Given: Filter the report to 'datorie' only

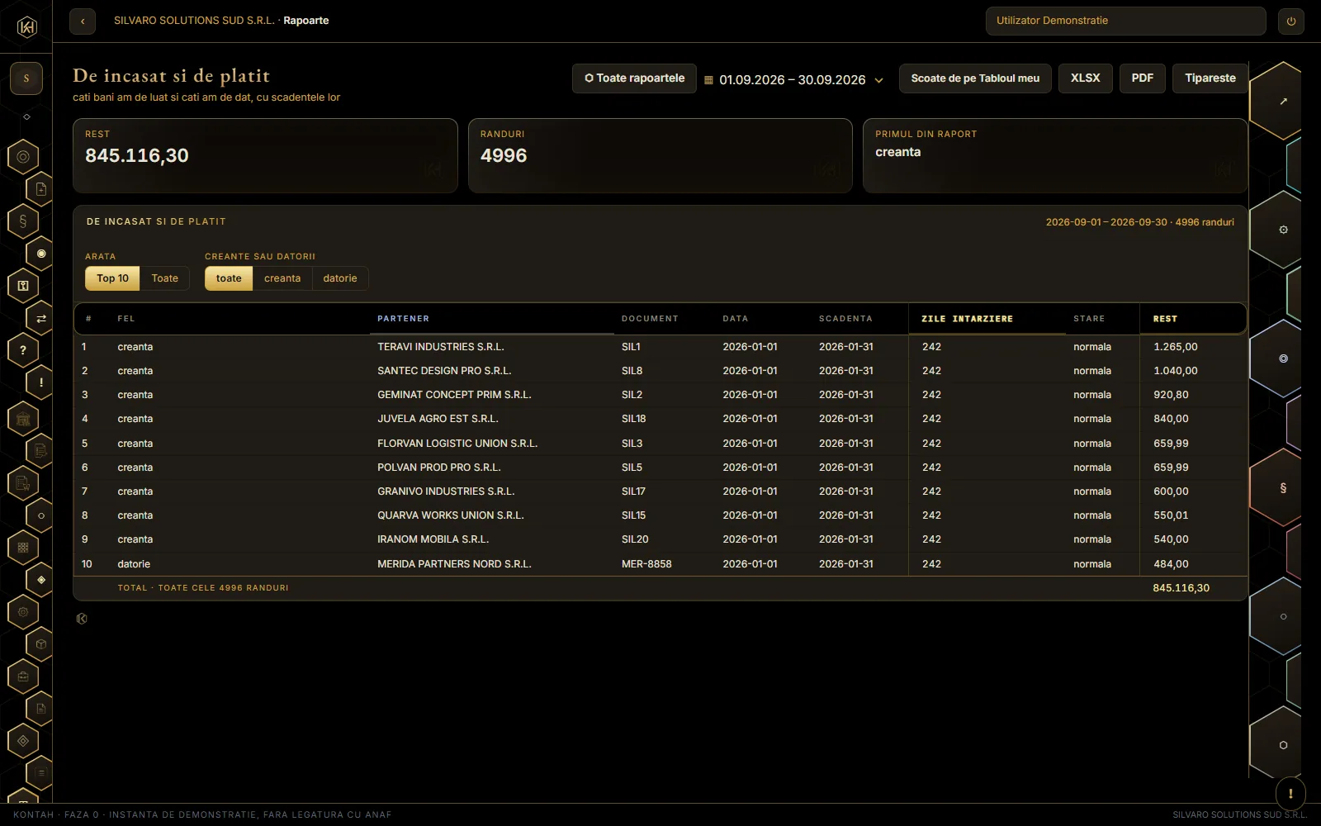Looking at the screenshot, I should pyautogui.click(x=340, y=278).
